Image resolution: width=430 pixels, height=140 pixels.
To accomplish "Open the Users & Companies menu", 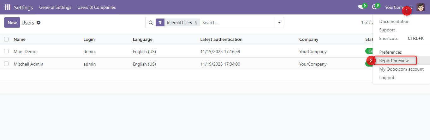I will pos(97,7).
